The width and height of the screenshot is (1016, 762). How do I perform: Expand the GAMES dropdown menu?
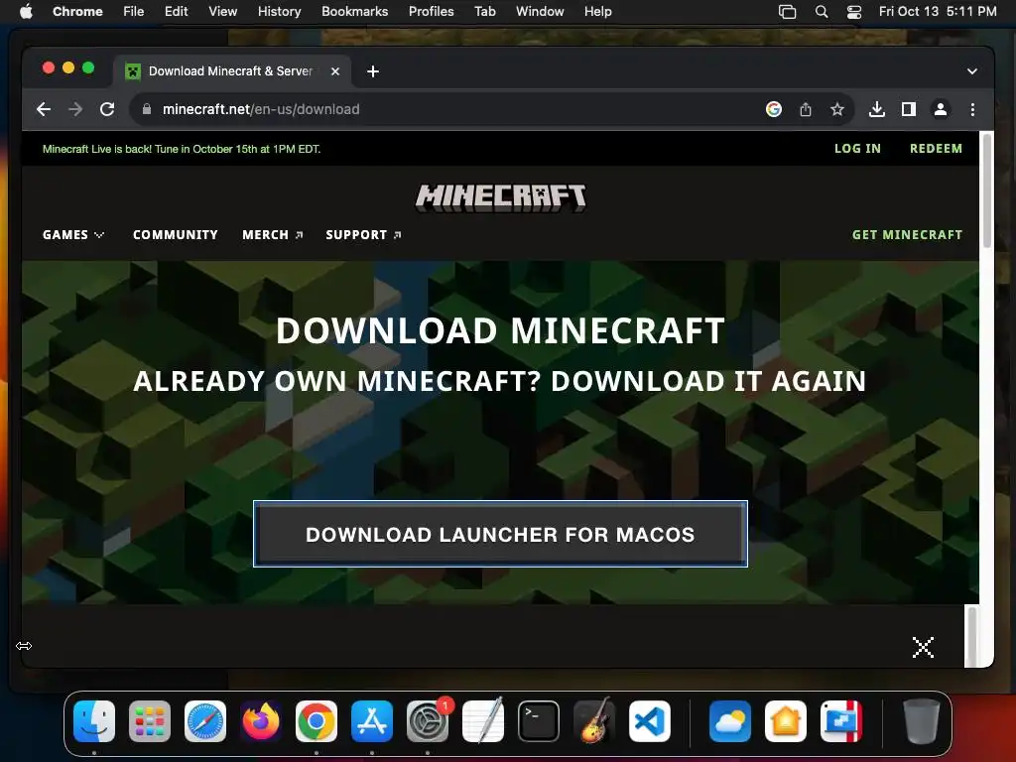pos(73,234)
